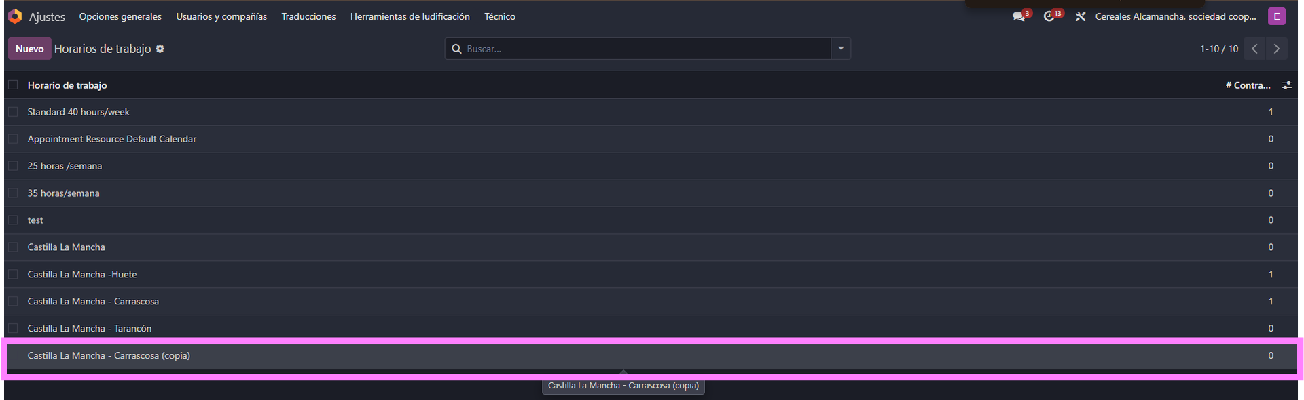Select the checkbox for the test row
Screen dimensions: 1304x400
(13, 220)
